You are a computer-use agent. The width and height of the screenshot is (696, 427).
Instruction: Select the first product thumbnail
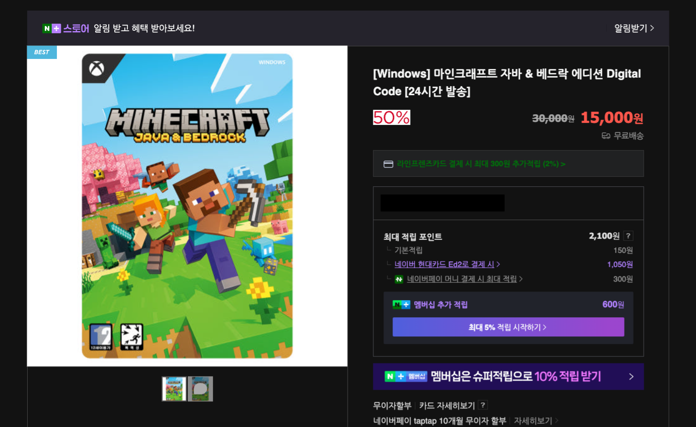pos(174,389)
